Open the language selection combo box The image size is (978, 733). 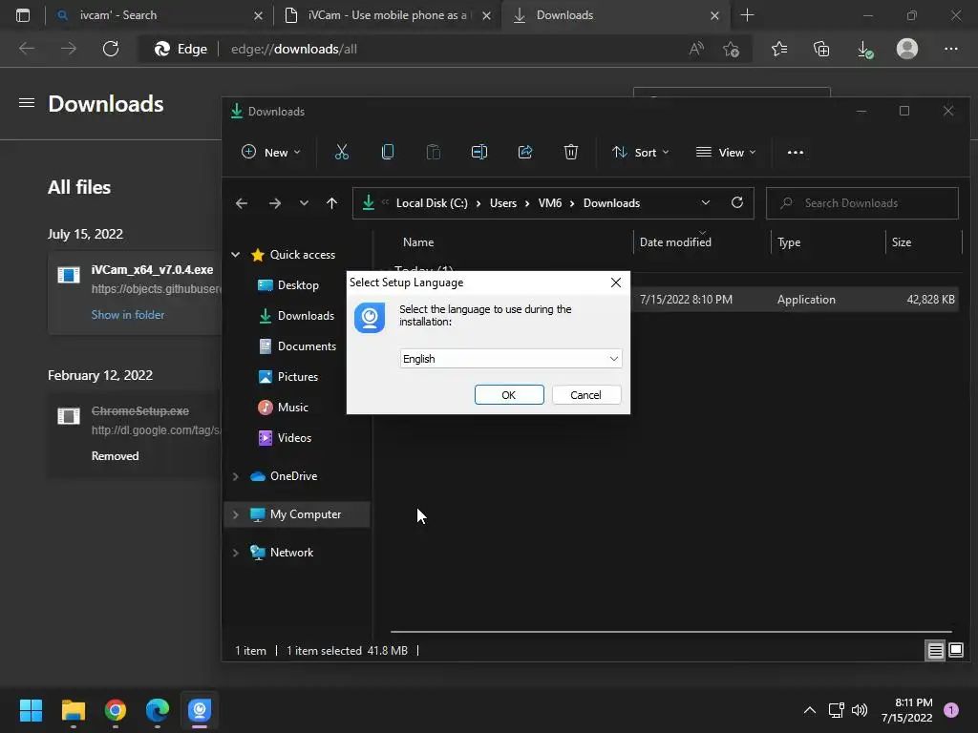click(510, 359)
